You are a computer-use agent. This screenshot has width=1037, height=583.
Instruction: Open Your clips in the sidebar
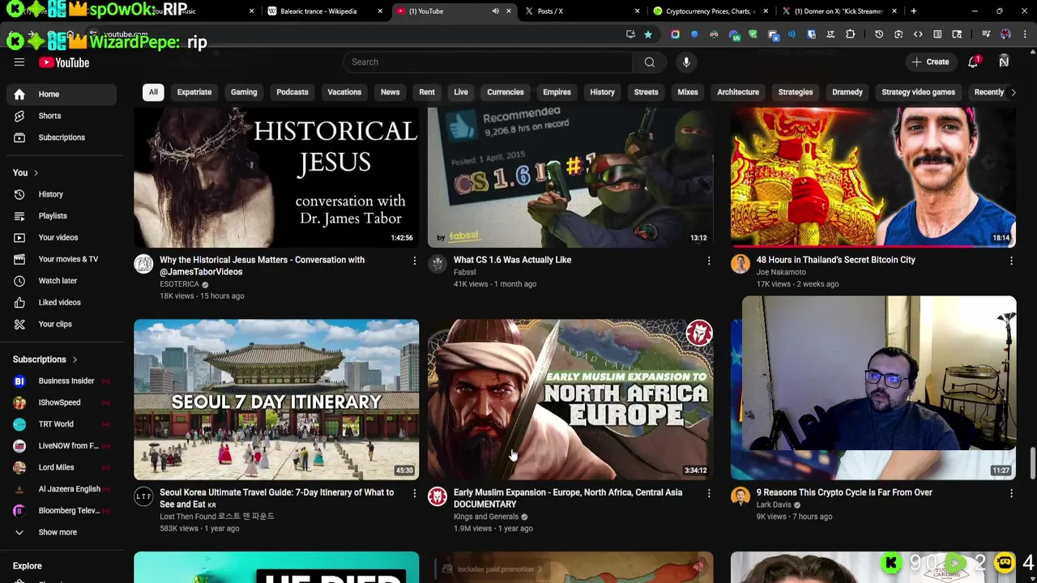(x=62, y=324)
